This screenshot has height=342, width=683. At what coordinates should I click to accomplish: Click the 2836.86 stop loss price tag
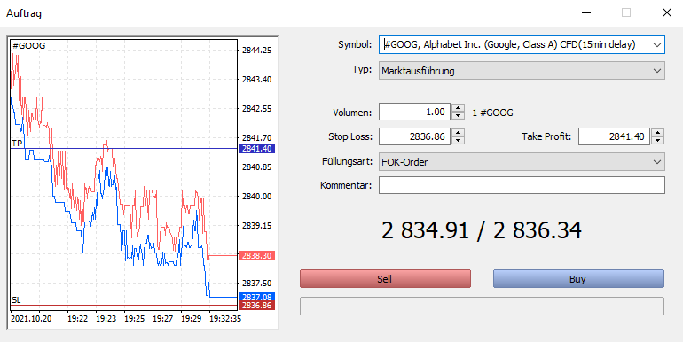(x=256, y=306)
